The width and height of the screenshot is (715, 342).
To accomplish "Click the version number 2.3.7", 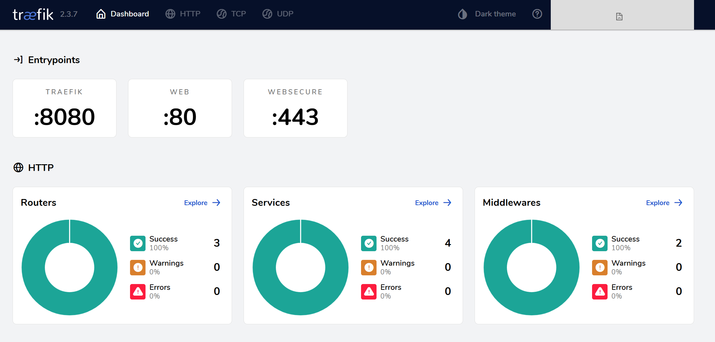I will (x=69, y=14).
